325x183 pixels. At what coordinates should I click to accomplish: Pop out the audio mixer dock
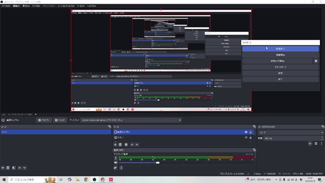(254, 150)
